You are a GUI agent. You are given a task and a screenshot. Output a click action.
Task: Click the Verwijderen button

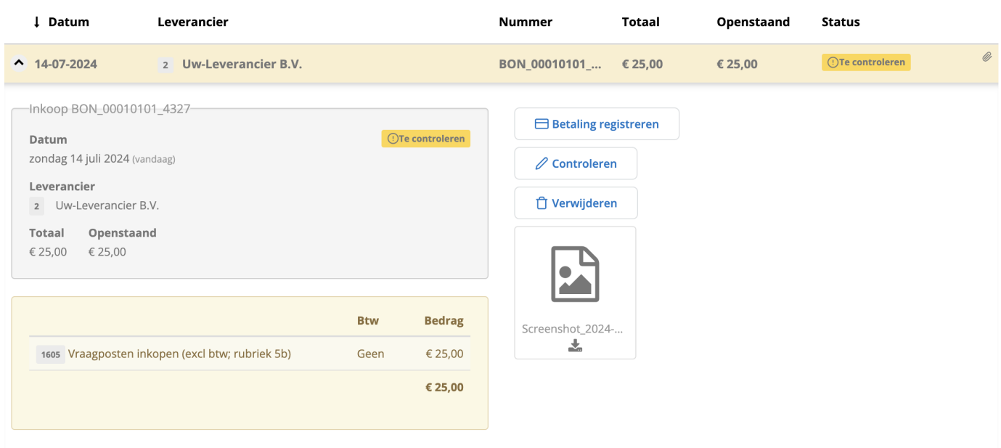(576, 203)
